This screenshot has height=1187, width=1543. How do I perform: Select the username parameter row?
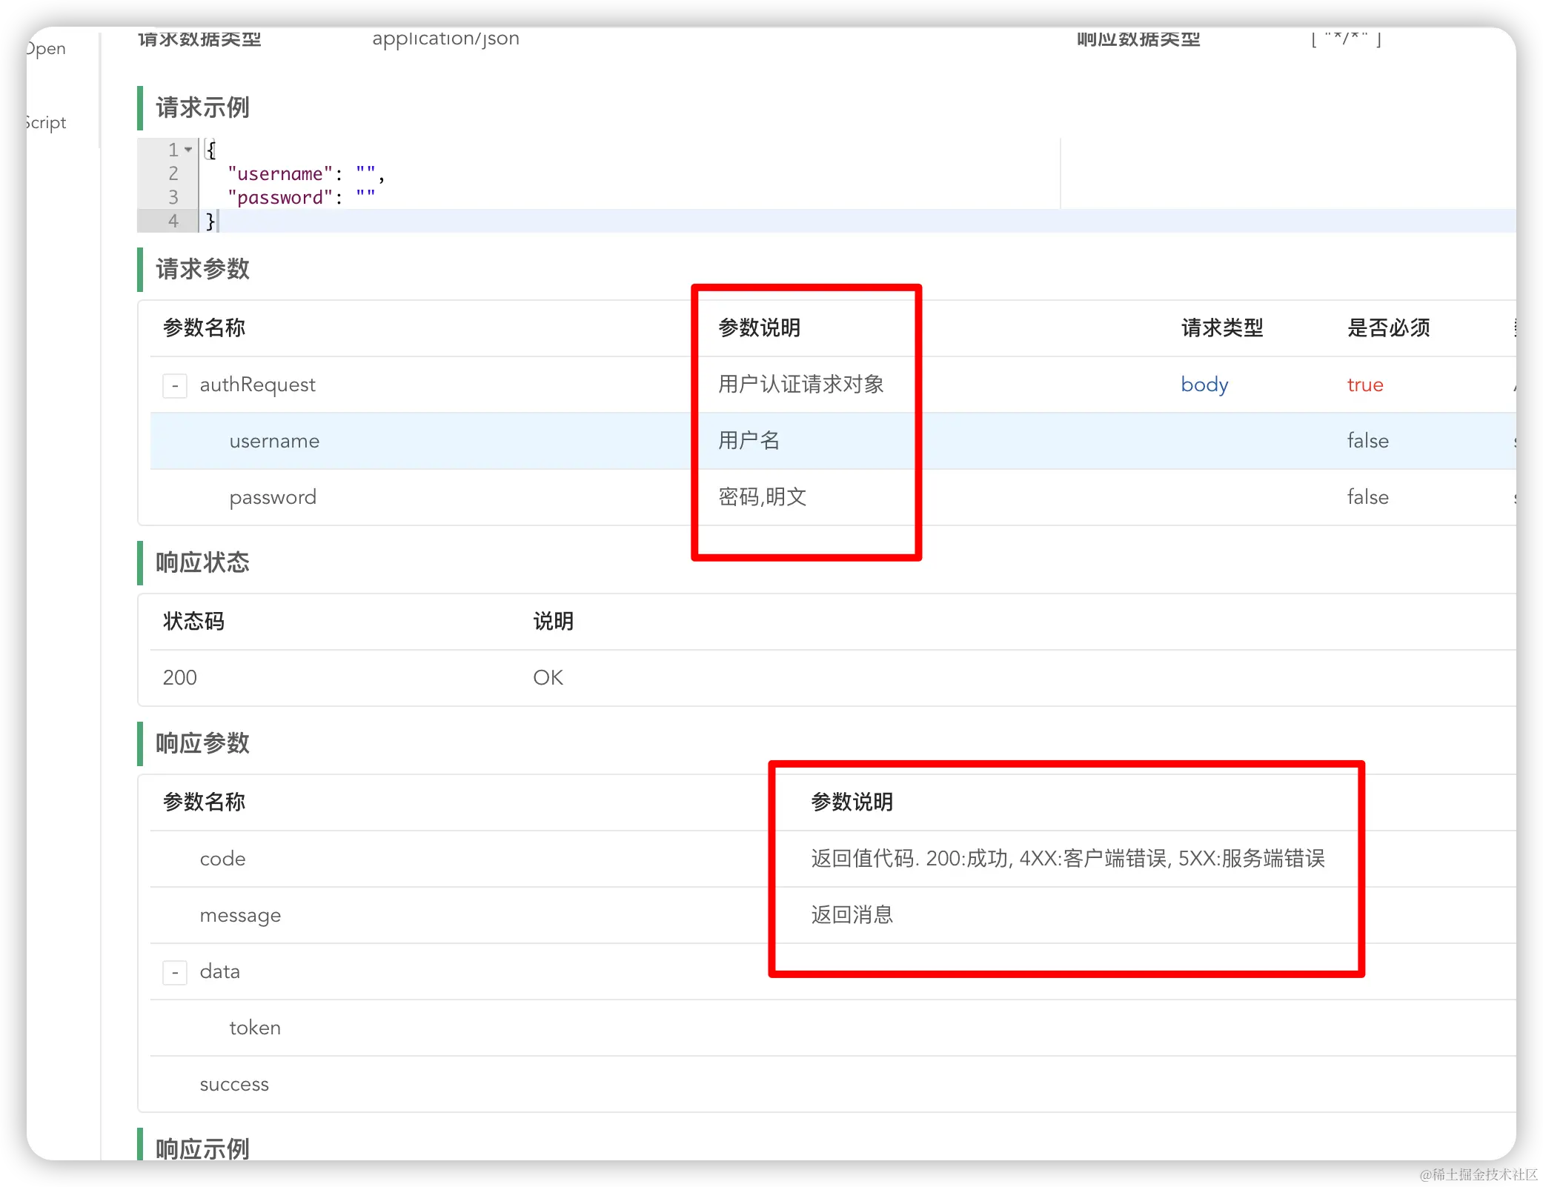click(x=274, y=441)
